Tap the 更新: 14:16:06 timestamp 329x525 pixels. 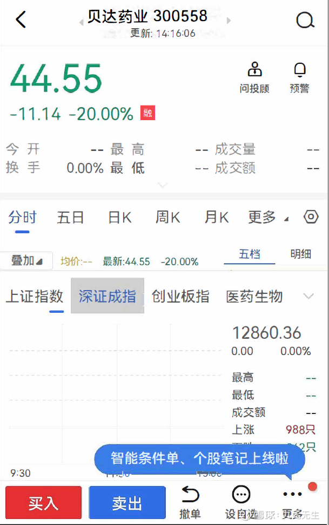(x=163, y=33)
